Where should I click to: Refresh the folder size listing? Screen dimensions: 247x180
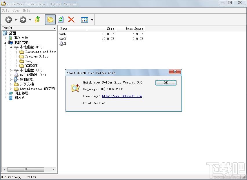tap(61, 20)
